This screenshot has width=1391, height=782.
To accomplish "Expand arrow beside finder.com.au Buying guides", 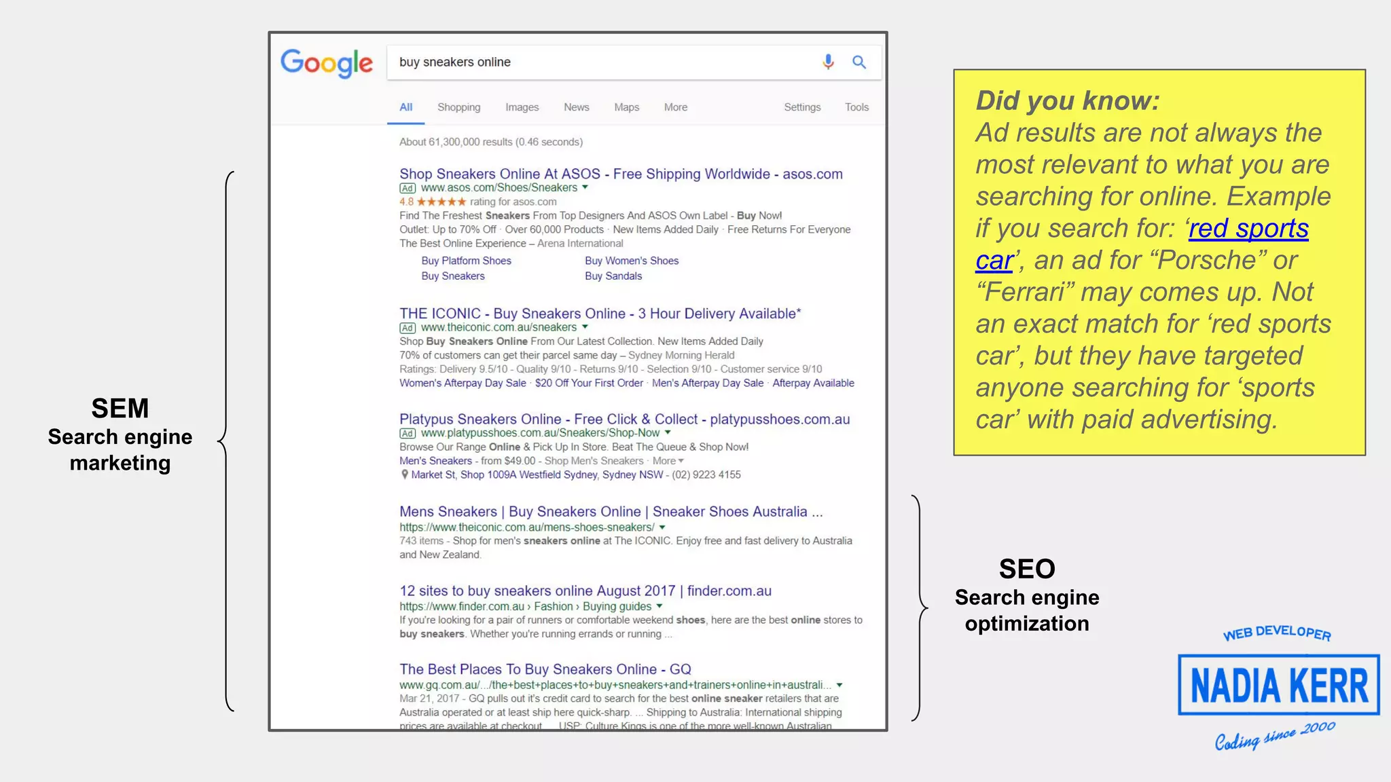I will click(660, 606).
